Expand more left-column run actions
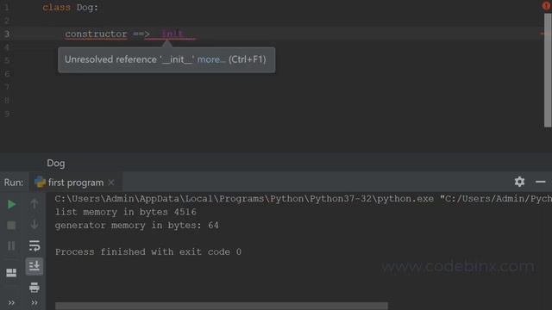 [11, 302]
